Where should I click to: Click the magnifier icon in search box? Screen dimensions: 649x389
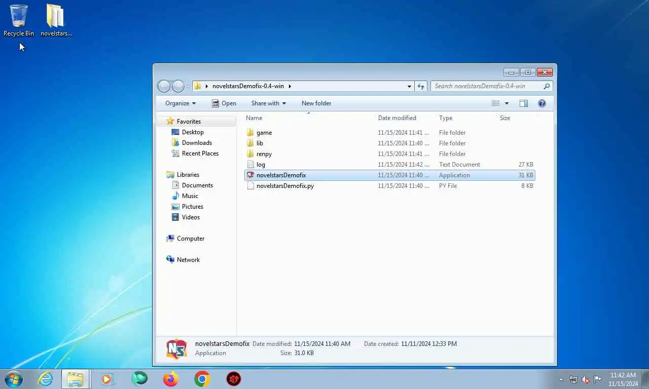click(547, 86)
